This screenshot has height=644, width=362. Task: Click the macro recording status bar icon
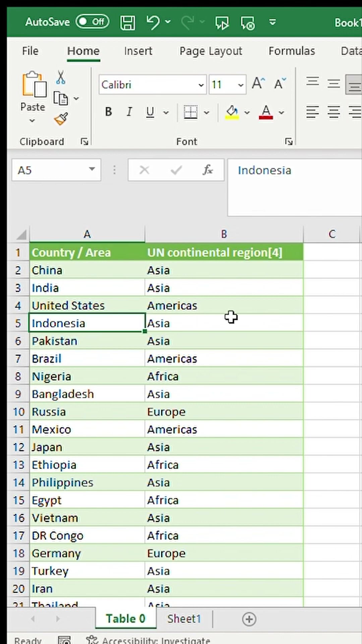coord(64,640)
